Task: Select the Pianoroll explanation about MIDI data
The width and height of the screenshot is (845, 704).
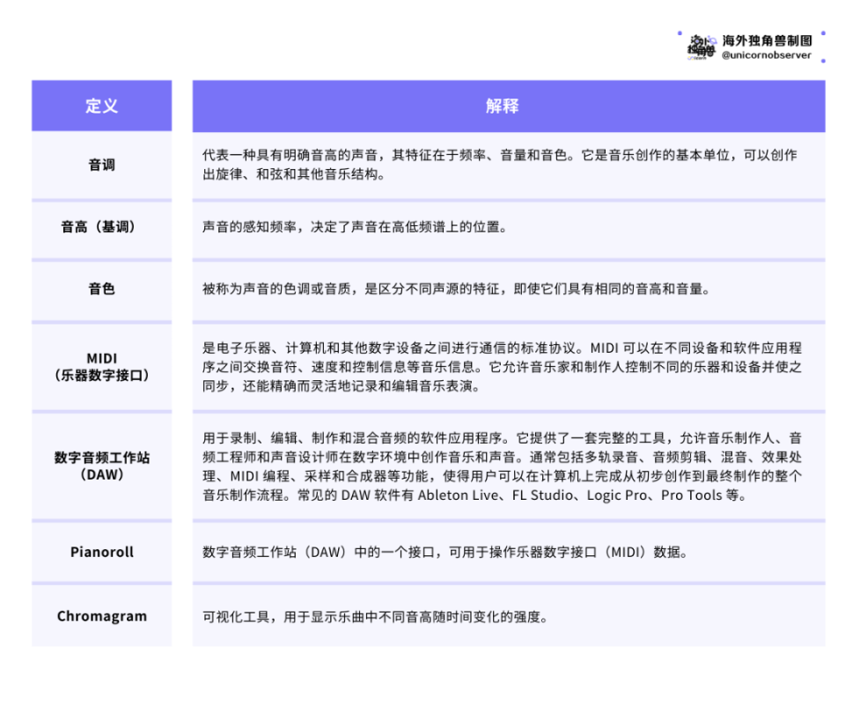Action: tap(445, 553)
